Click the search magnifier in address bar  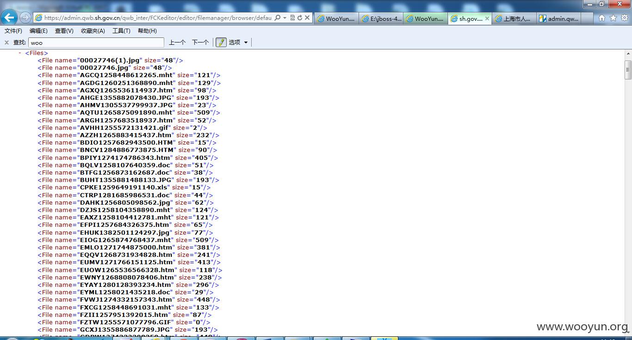point(277,18)
